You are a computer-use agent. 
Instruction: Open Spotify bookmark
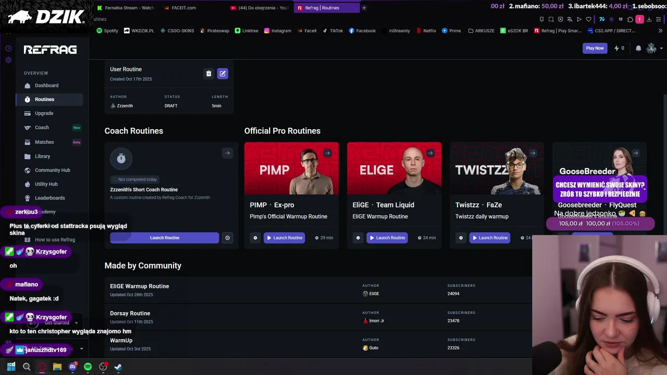[x=107, y=31]
